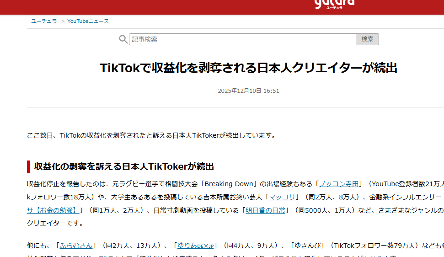Viewport: 444px width, 257px height.
Task: Click the magnifying glass search icon
Action: (x=123, y=39)
